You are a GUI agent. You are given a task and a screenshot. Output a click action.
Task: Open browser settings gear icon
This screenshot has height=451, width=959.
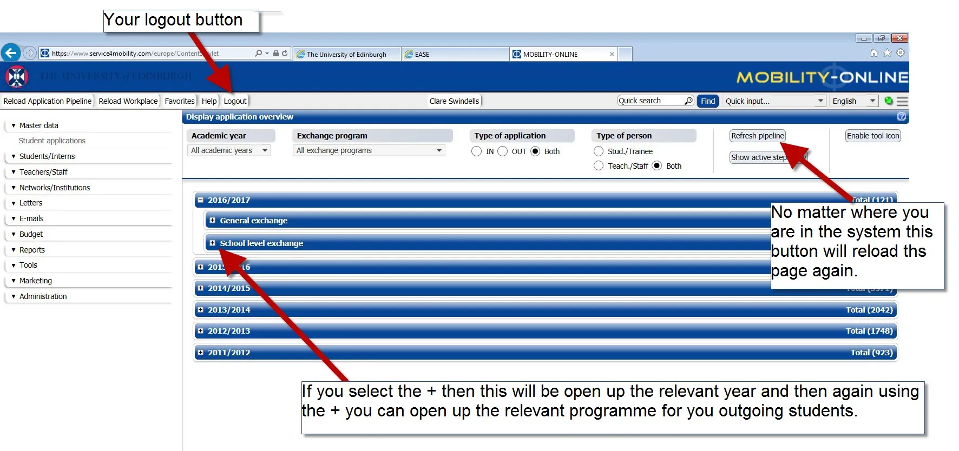pyautogui.click(x=901, y=52)
